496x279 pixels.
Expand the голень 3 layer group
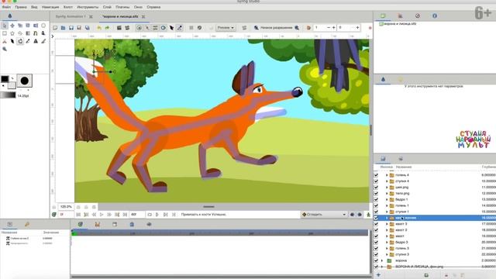(x=387, y=248)
